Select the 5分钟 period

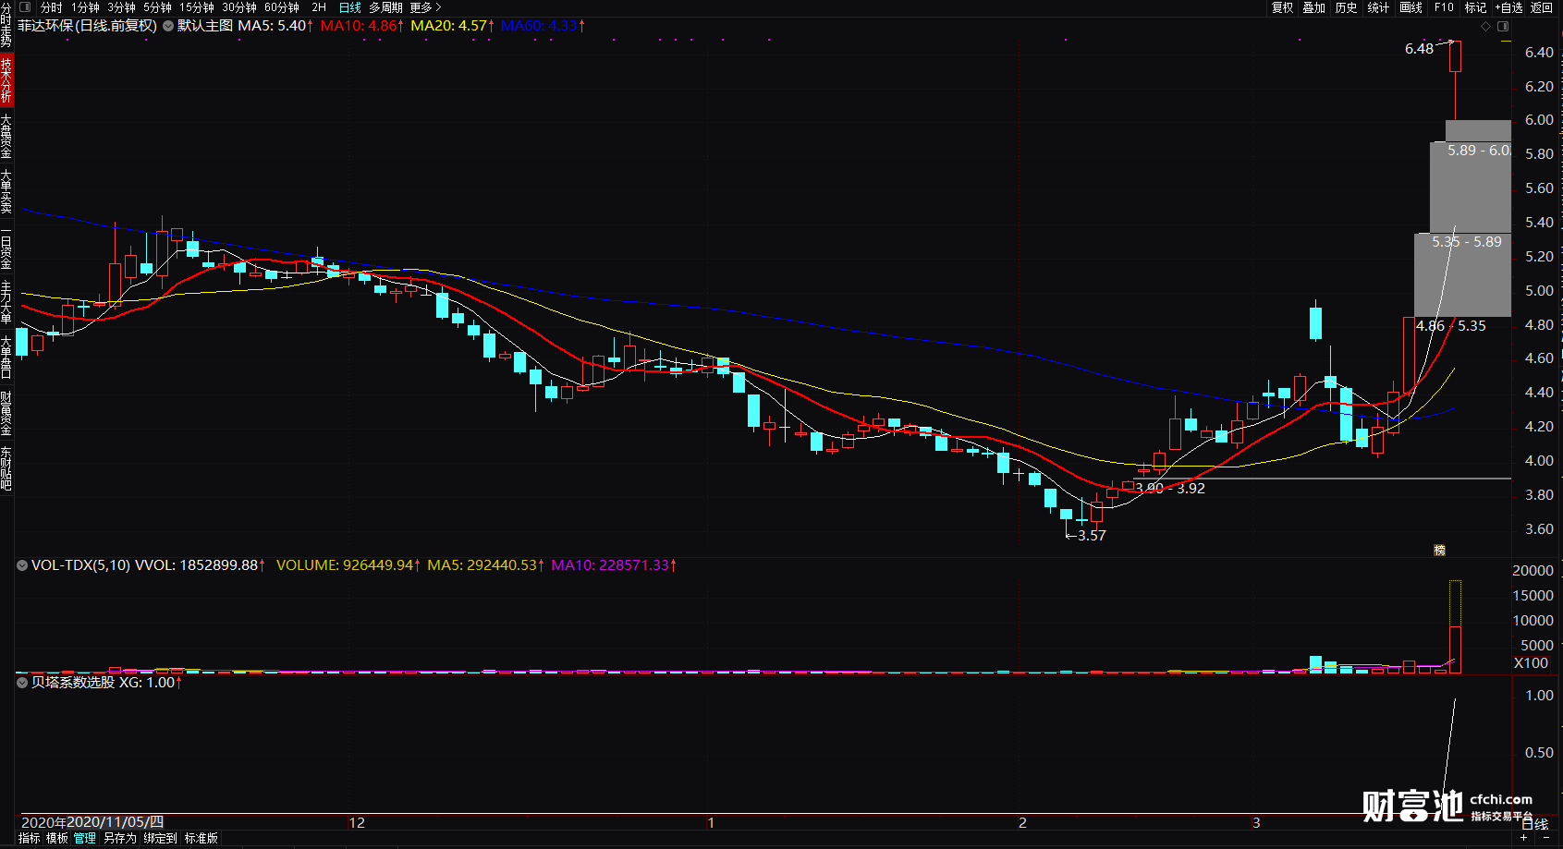pyautogui.click(x=157, y=7)
